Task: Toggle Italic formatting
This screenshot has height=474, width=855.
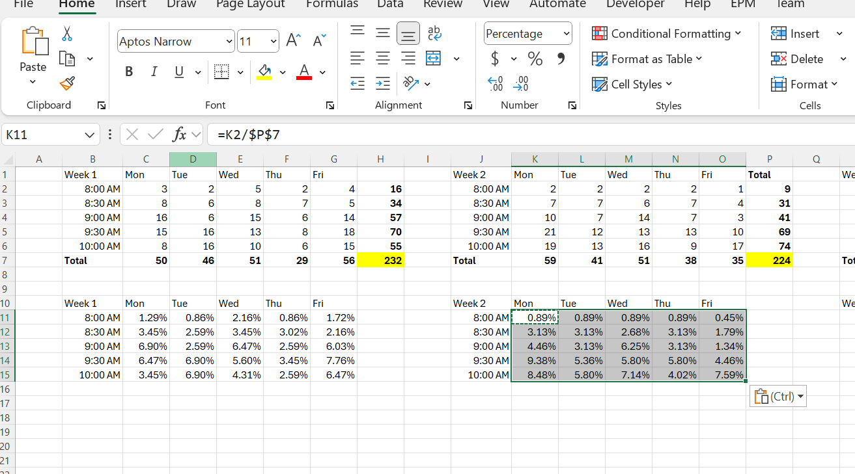Action: pyautogui.click(x=154, y=72)
